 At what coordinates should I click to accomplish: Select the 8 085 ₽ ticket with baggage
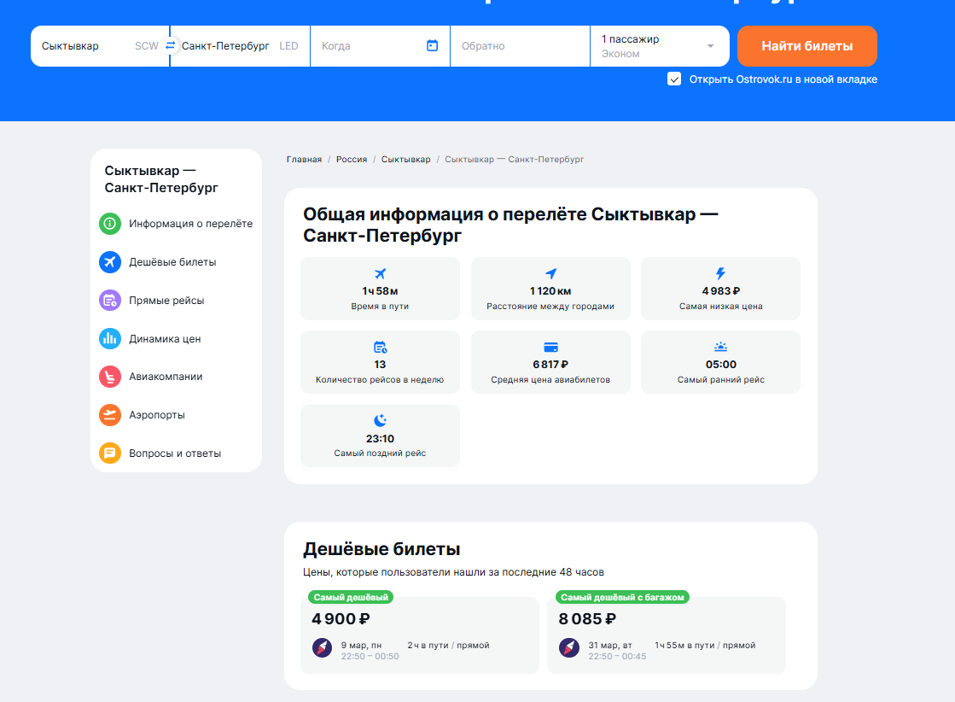(x=666, y=635)
